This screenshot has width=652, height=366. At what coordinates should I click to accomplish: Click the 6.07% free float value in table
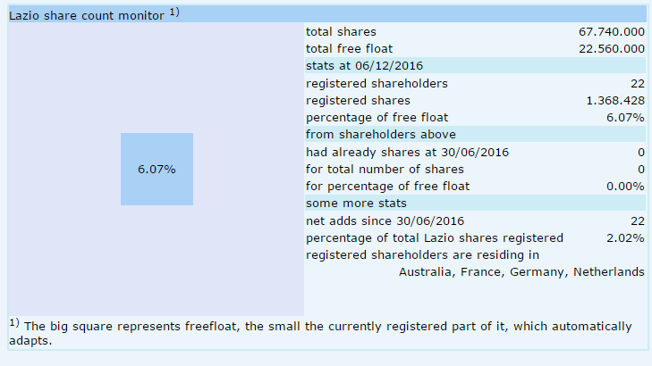coord(627,117)
